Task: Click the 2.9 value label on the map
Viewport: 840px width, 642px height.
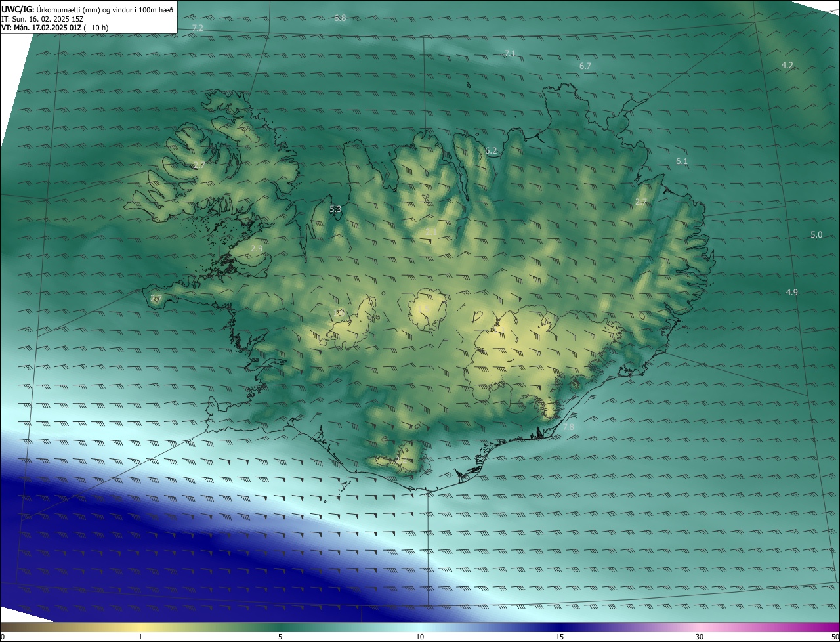Action: click(x=257, y=248)
